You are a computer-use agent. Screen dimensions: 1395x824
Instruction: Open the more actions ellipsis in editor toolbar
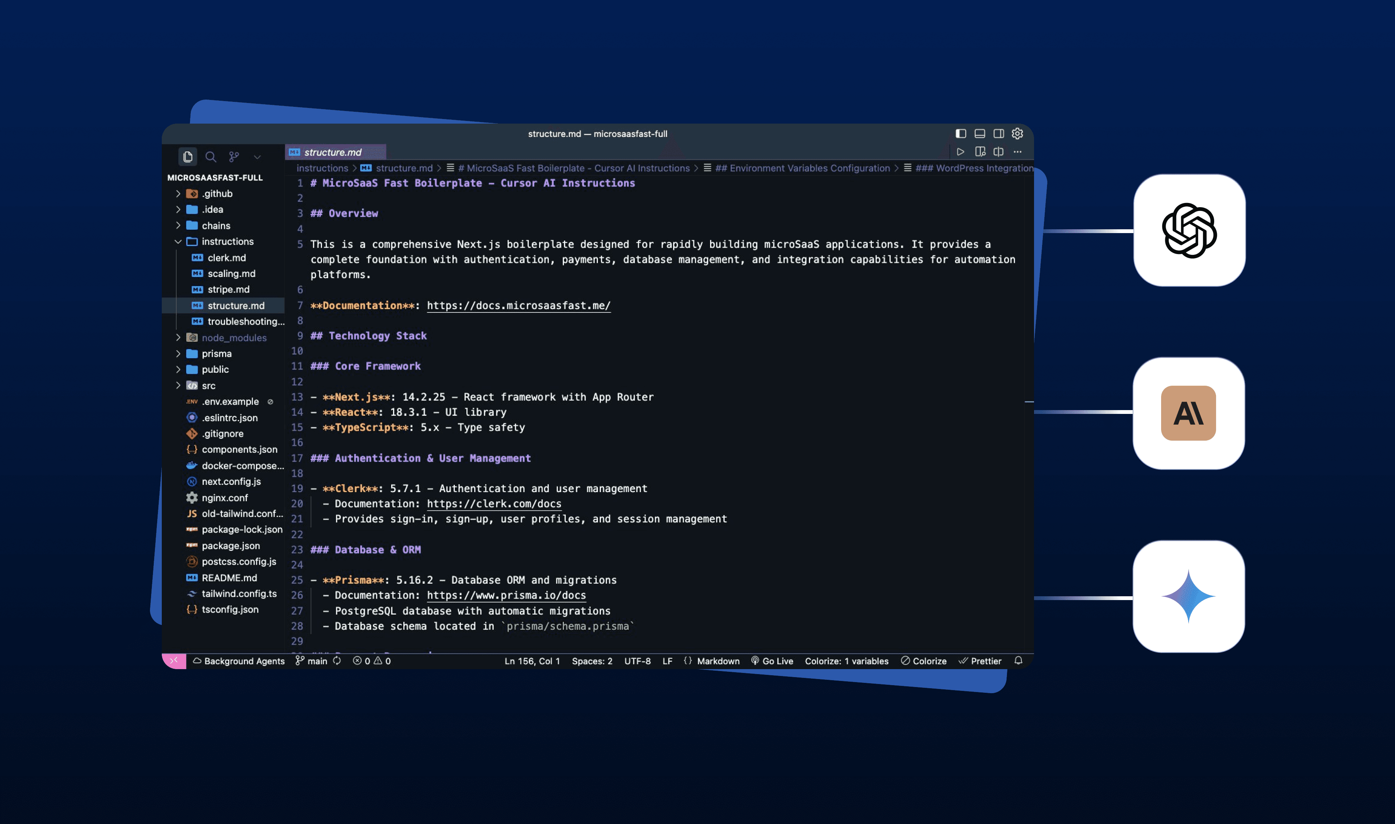pyautogui.click(x=1018, y=151)
